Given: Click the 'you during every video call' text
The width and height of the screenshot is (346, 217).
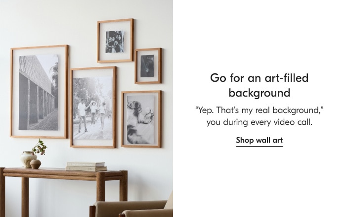Looking at the screenshot, I should pyautogui.click(x=259, y=122).
